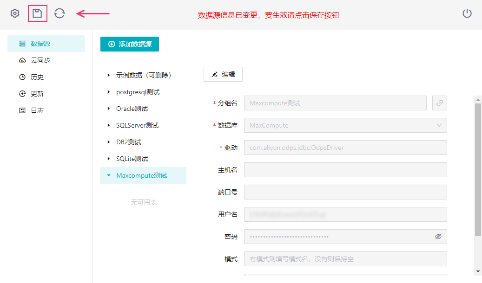Viewport: 482px width, 283px height.
Task: Open the 日志 sidebar menu
Action: tap(46, 110)
